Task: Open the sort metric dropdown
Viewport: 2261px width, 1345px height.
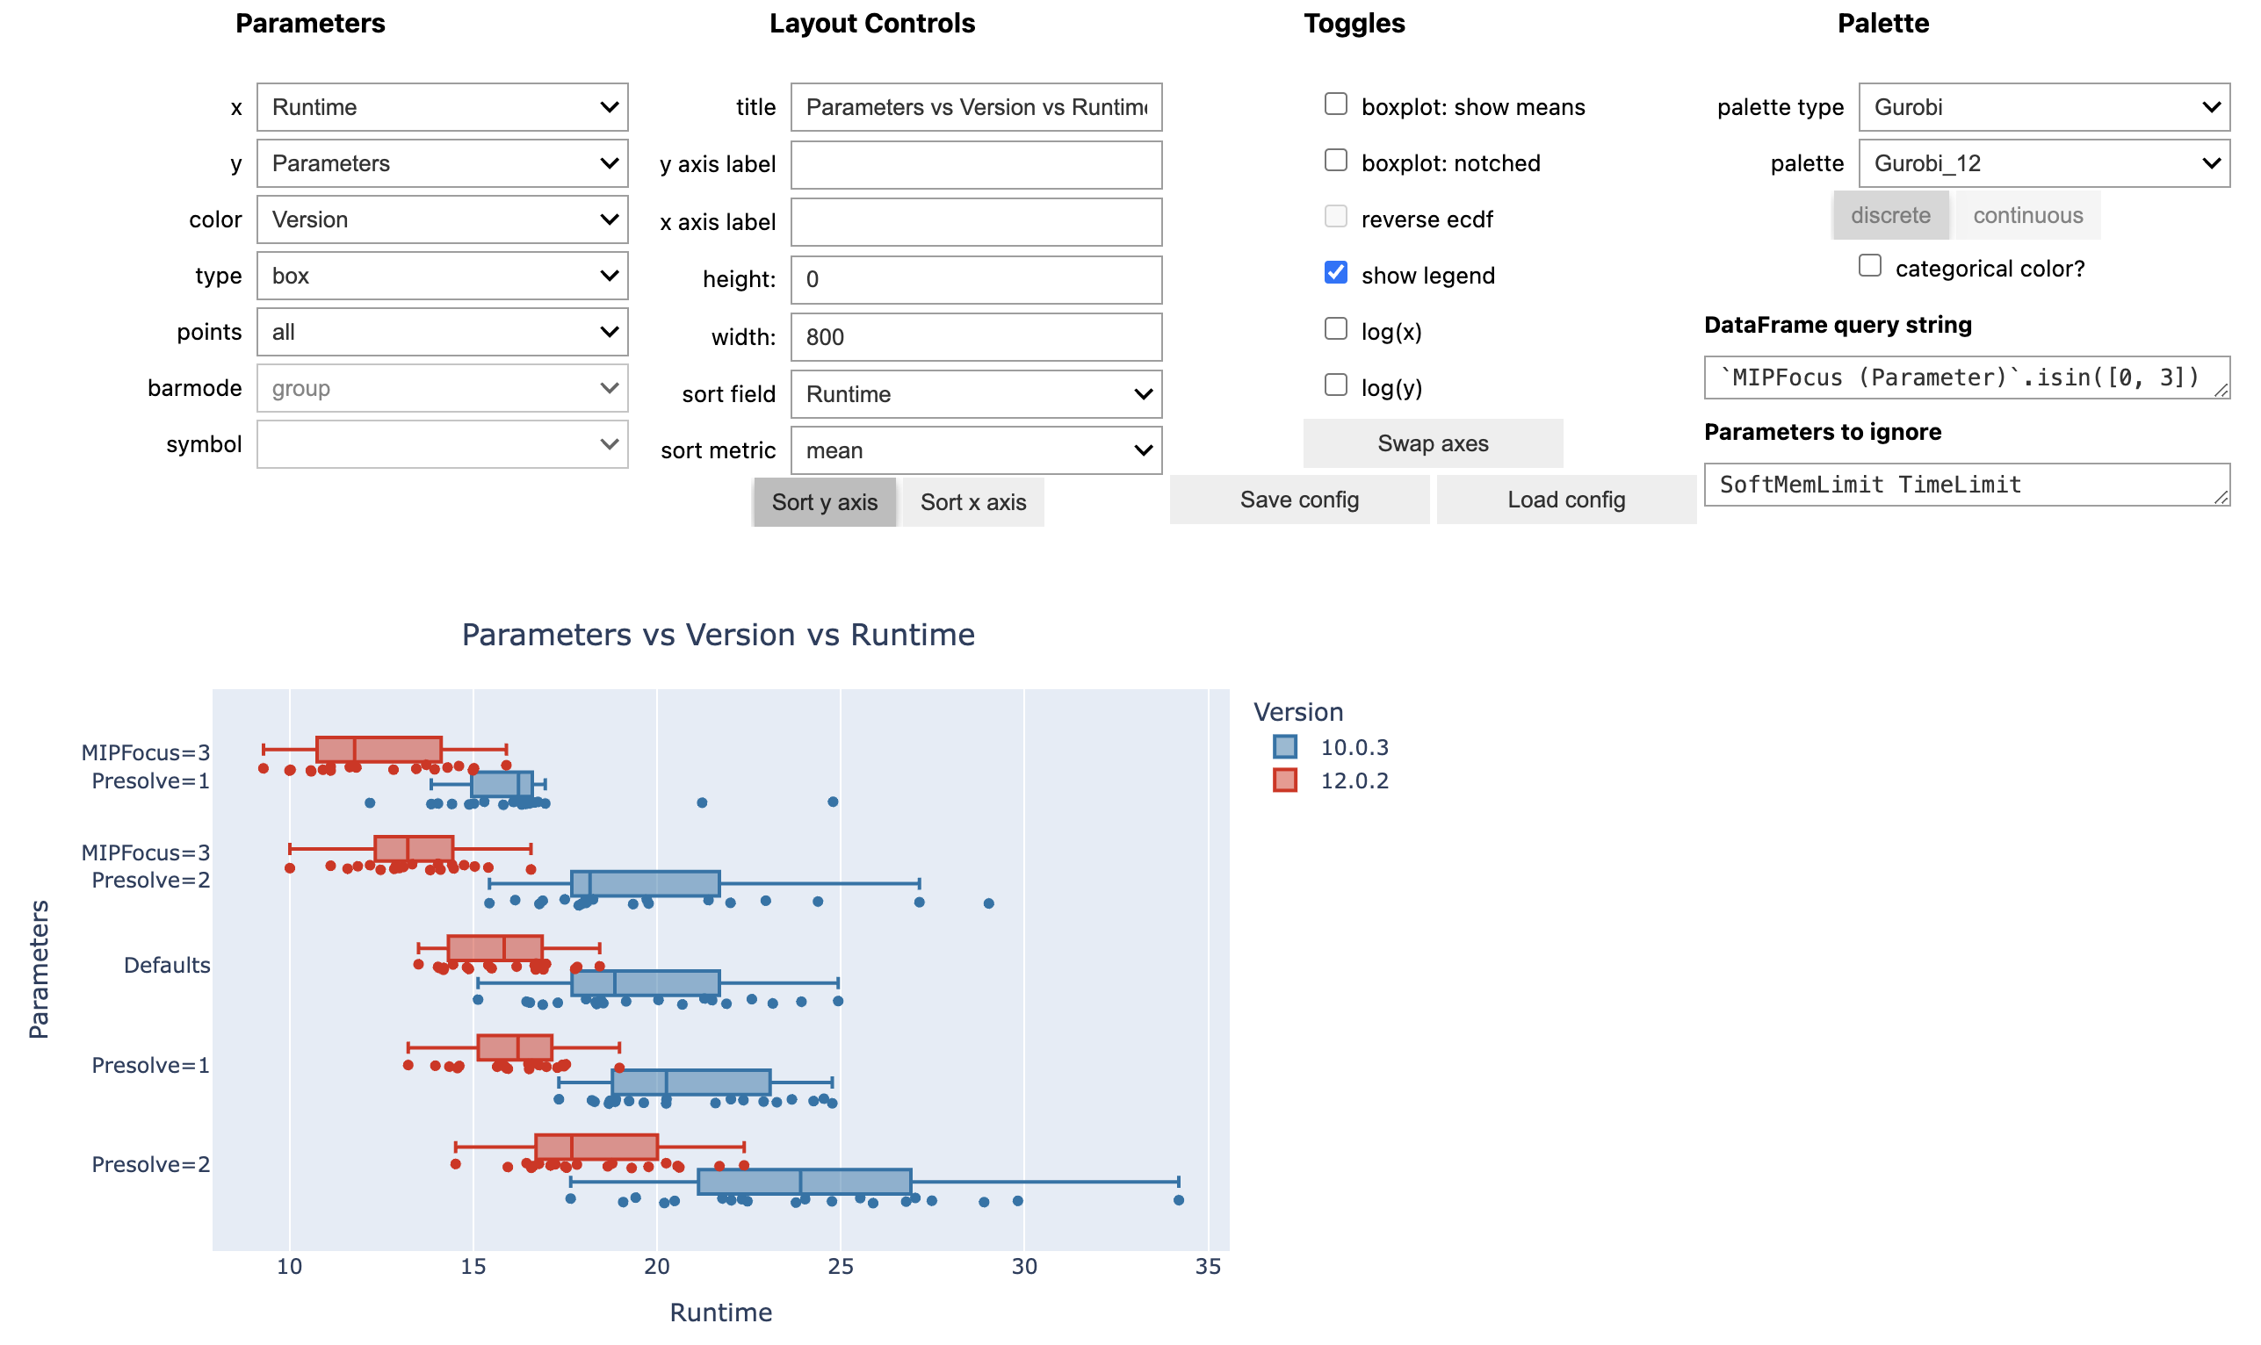Action: (974, 450)
